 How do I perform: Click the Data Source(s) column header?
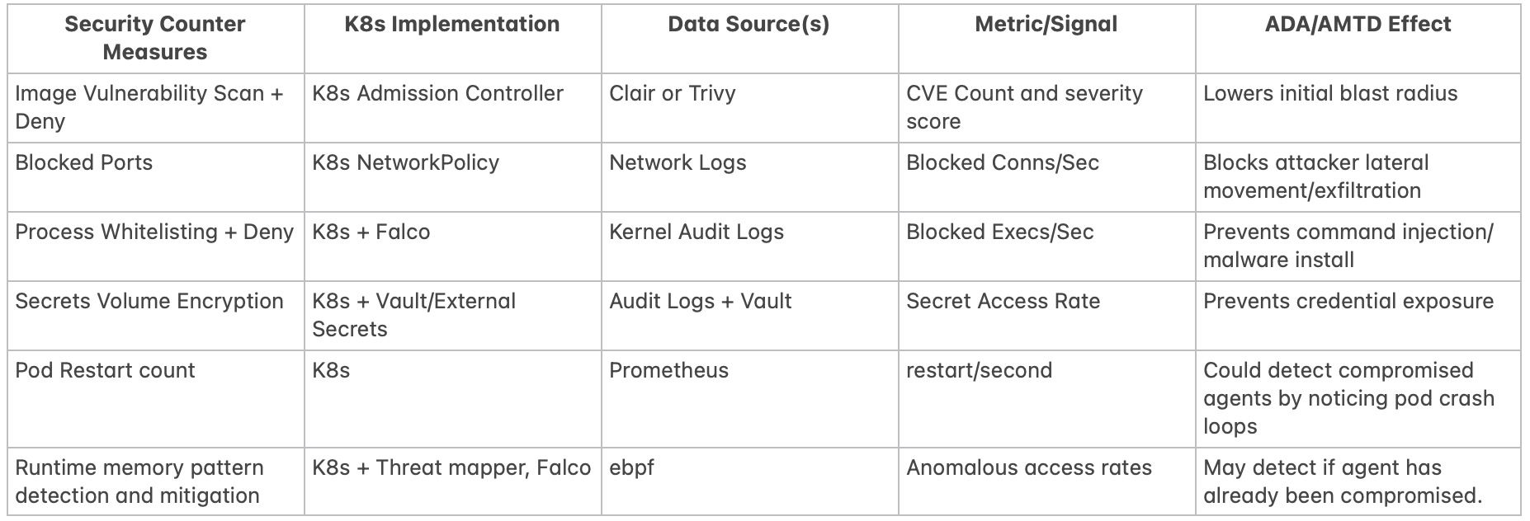748,25
